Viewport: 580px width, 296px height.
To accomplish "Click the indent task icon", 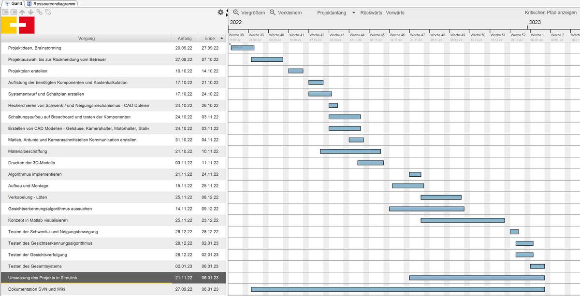I will point(14,12).
